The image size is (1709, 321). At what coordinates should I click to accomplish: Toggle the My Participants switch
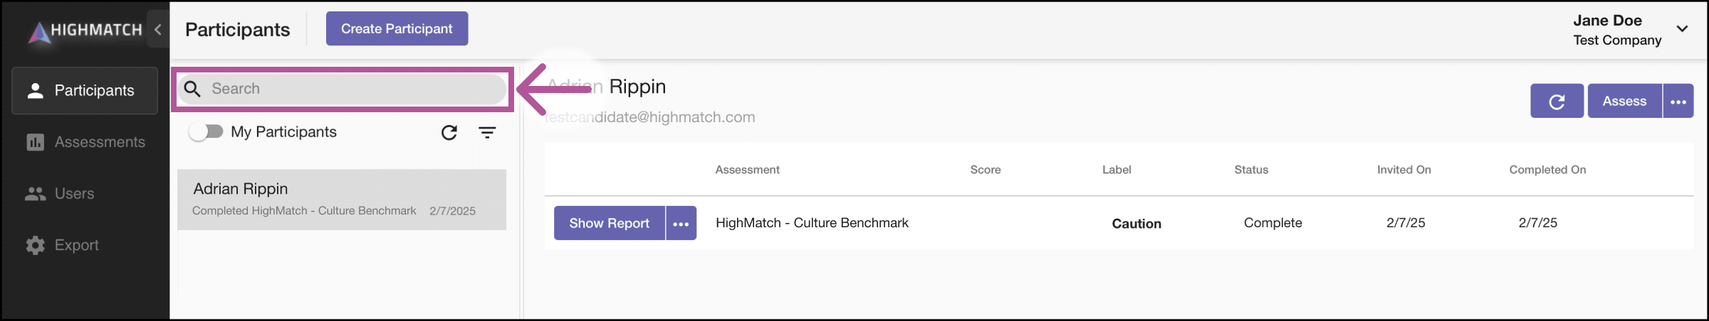[x=207, y=131]
